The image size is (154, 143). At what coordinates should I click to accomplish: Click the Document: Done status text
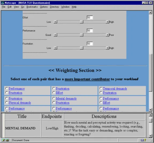coord(21,140)
